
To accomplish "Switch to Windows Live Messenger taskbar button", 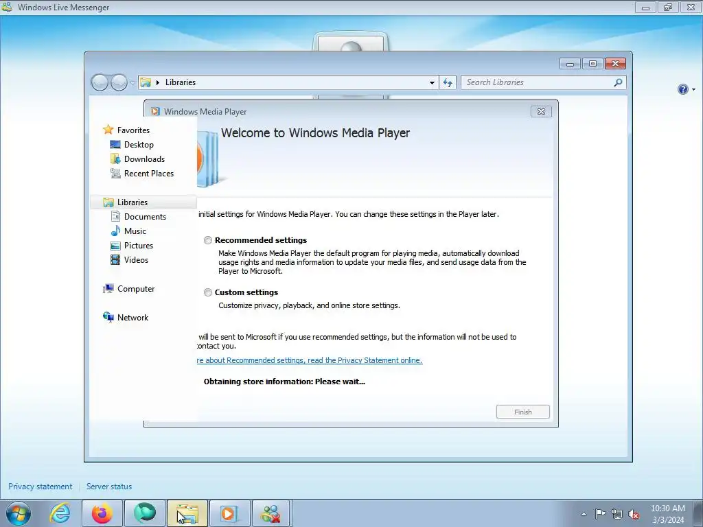I will point(272,513).
